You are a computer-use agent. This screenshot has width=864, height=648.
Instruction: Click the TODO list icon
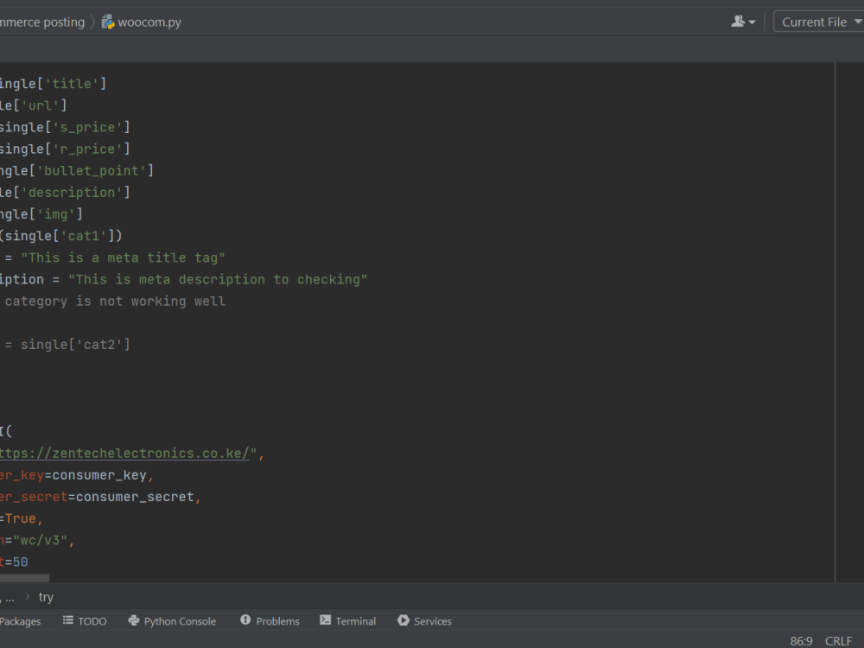(67, 620)
